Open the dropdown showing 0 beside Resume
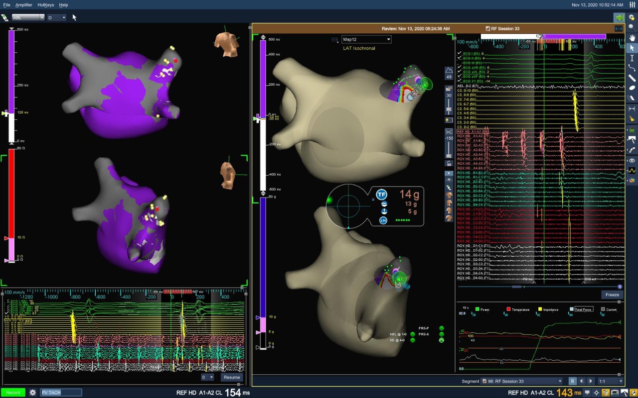Screen dimensions: 638x398 (207, 377)
